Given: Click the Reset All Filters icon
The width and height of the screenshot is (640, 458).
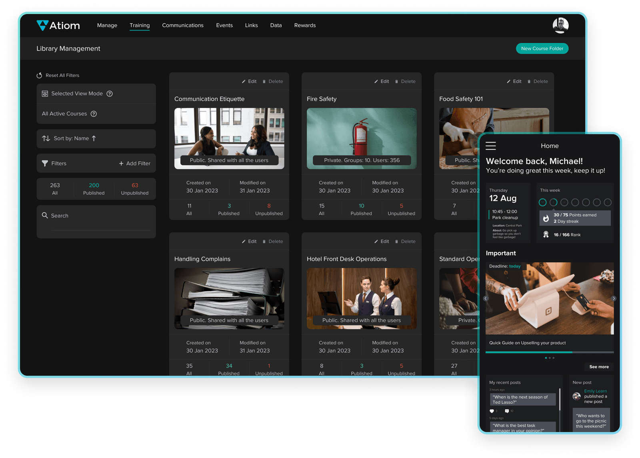Looking at the screenshot, I should pyautogui.click(x=40, y=75).
